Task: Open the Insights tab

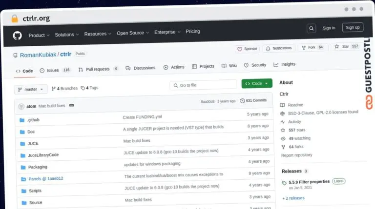Action: pyautogui.click(x=285, y=64)
